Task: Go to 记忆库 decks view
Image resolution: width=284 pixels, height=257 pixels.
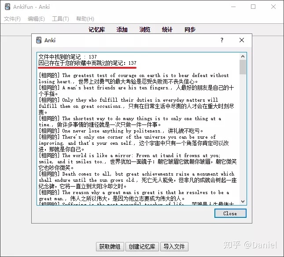Action: [96, 29]
